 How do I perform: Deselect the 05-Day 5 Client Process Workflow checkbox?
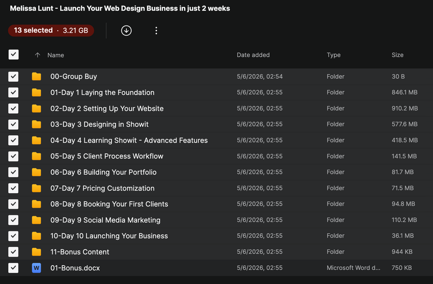pos(13,156)
